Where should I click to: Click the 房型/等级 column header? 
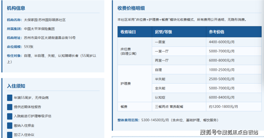179,32
